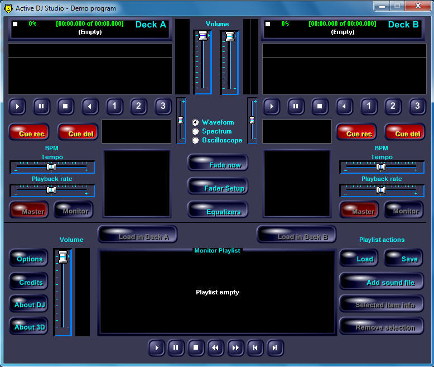Click Deck A volume slider knob
The image size is (434, 367).
click(203, 36)
